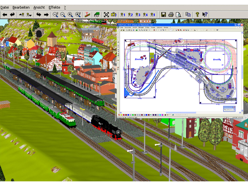Open the Ansicht menu
Viewport: 248px width, 186px height.
[x=39, y=7]
